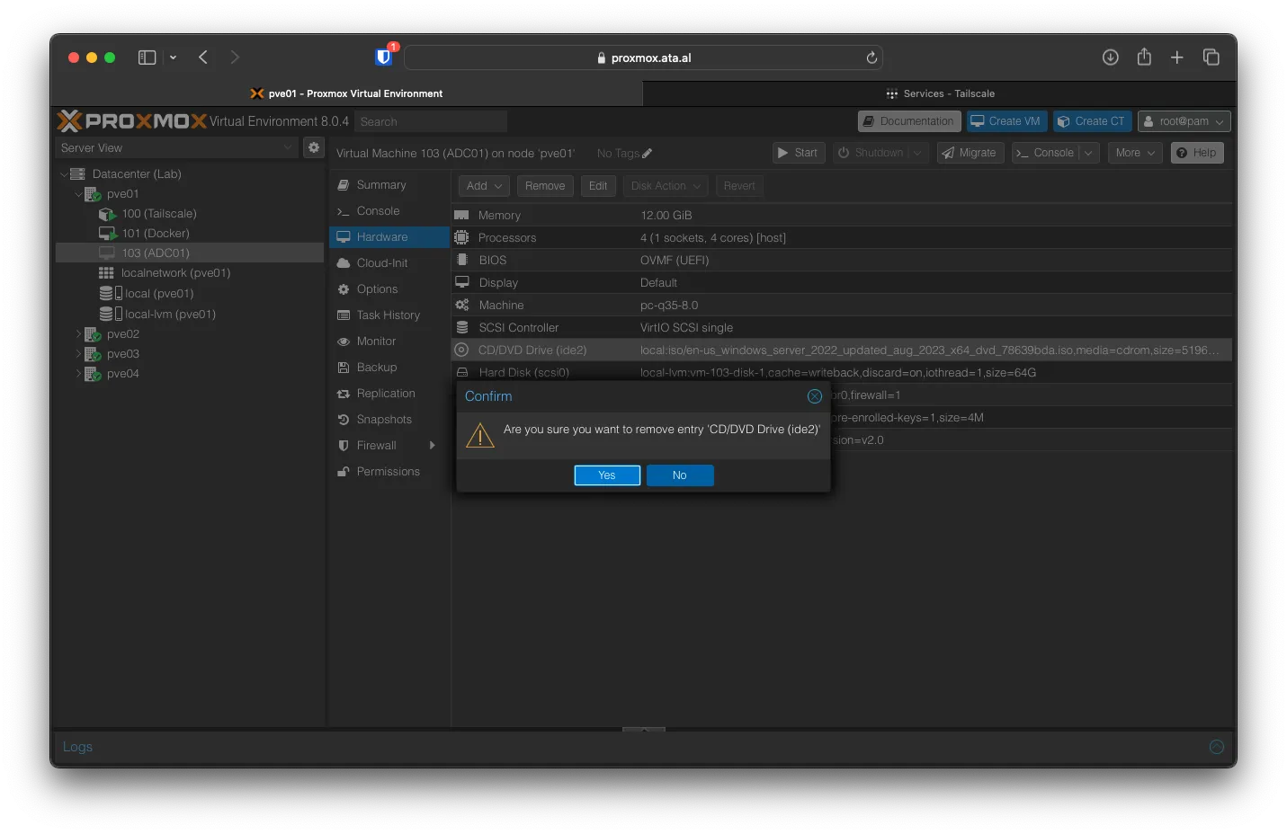Switch to Services - Tailscale tab
This screenshot has width=1287, height=834.
click(x=940, y=93)
